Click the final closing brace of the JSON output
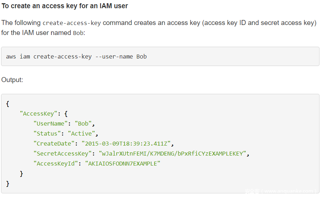The width and height of the screenshot is (322, 198). (8, 183)
